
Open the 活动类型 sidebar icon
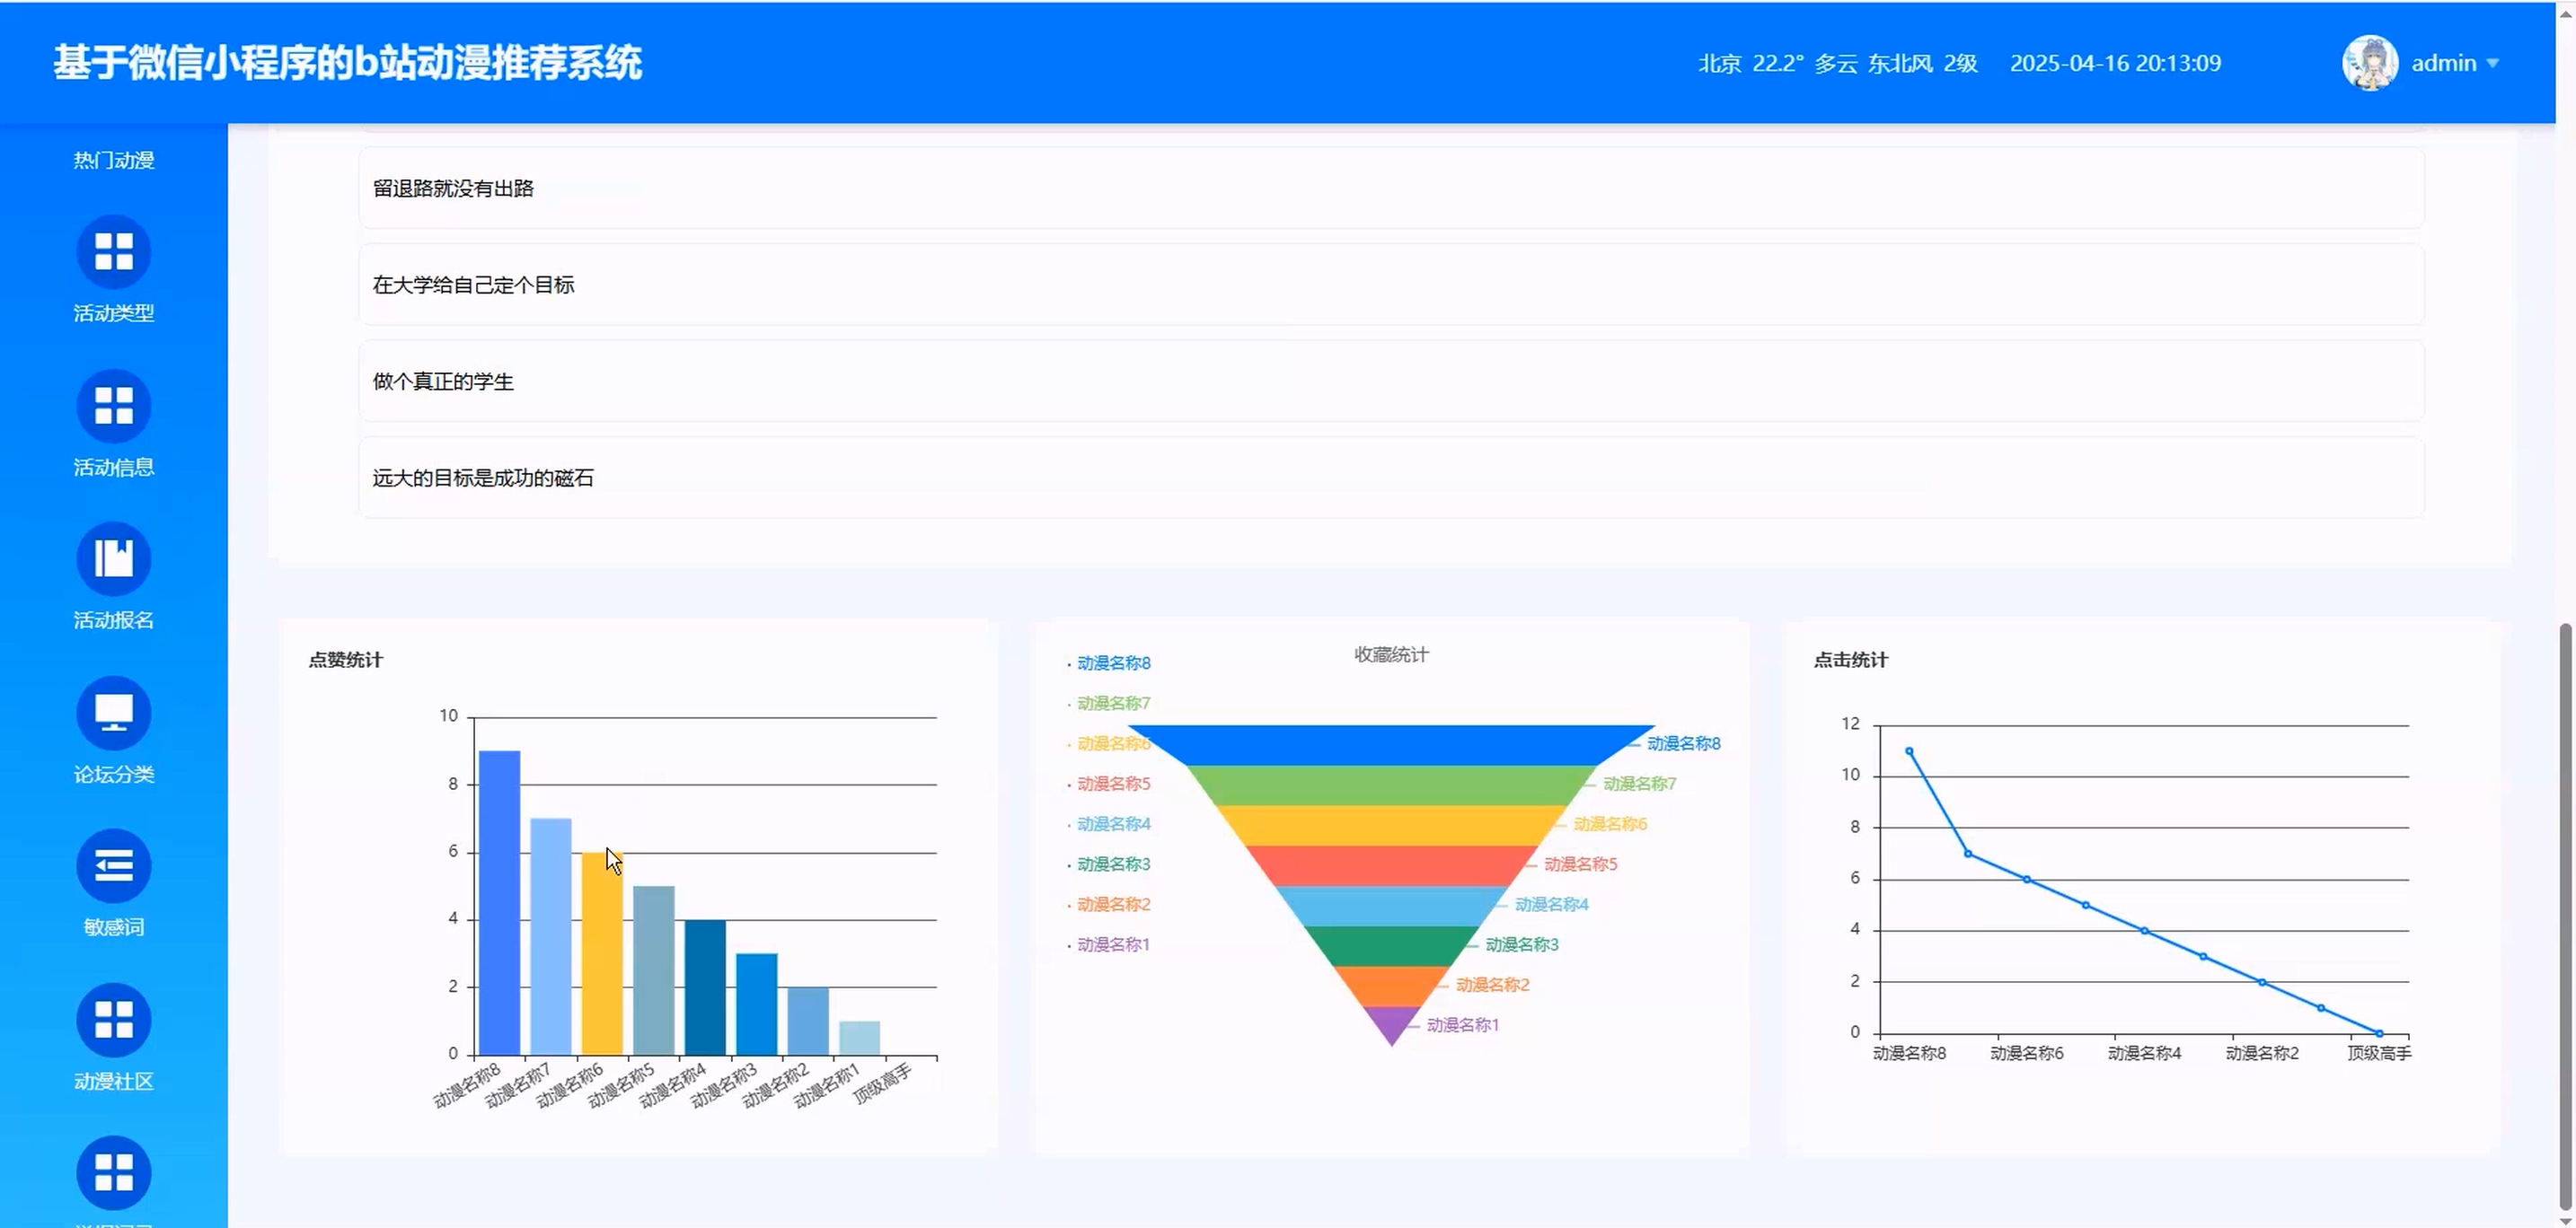[113, 252]
